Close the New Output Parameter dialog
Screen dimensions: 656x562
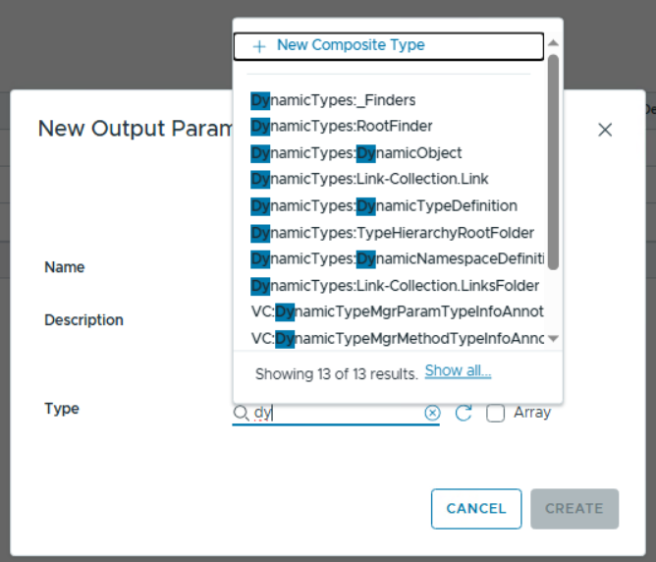pos(605,130)
